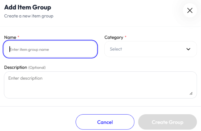This screenshot has height=131, width=201.
Task: Click the Description resize handle icon
Action: tap(191, 94)
